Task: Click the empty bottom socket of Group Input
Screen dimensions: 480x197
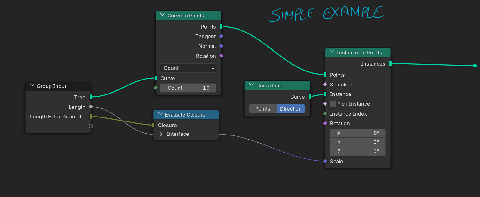Action: (91, 126)
